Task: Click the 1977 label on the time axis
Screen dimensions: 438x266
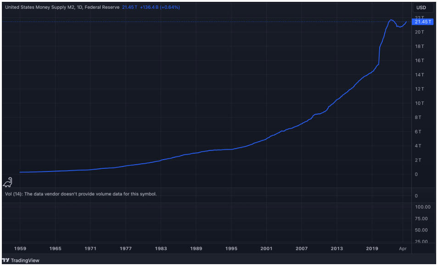Action: click(126, 249)
